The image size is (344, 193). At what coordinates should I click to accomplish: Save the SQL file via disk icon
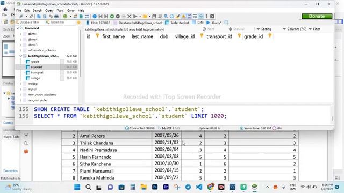[x=154, y=16]
